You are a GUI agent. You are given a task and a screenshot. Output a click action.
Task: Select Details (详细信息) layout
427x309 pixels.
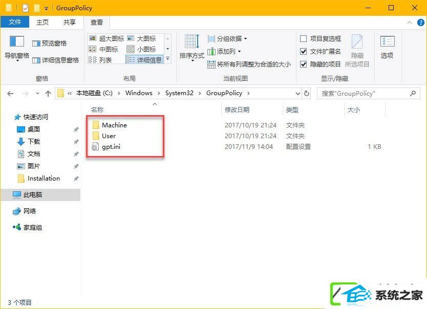click(x=144, y=60)
